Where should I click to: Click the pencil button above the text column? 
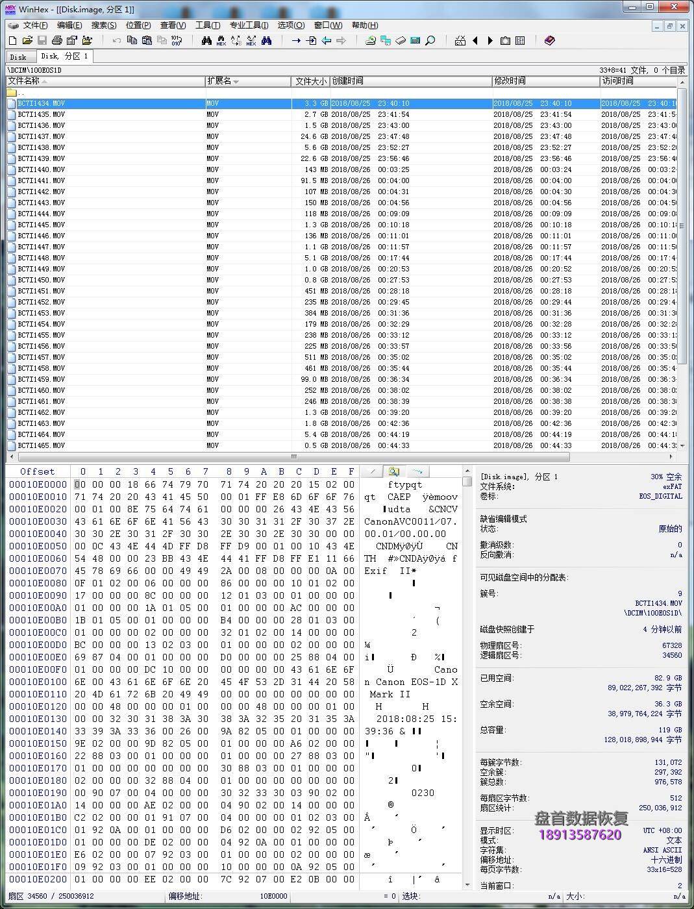373,471
